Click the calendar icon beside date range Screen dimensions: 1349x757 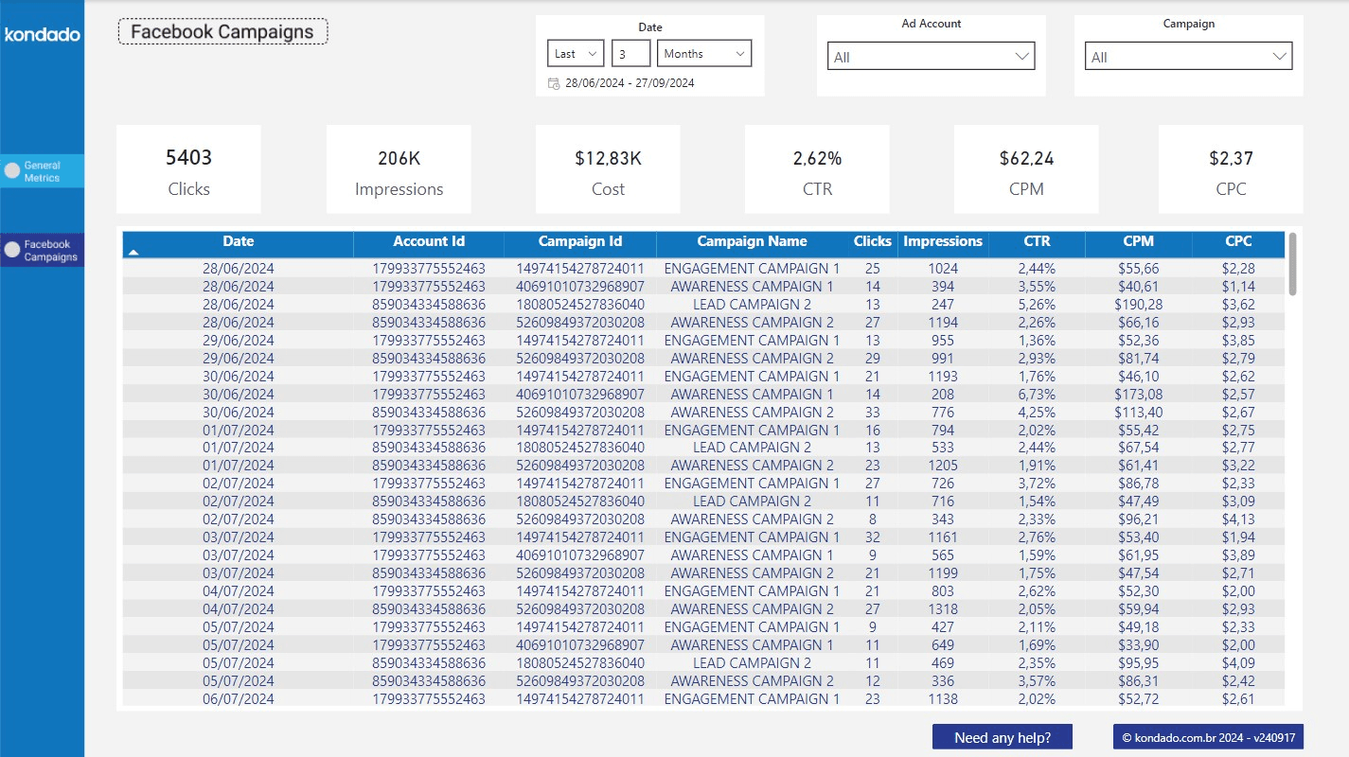(x=554, y=83)
